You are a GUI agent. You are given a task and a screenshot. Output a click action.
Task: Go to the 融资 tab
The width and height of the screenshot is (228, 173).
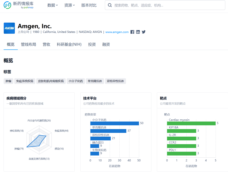(106, 44)
